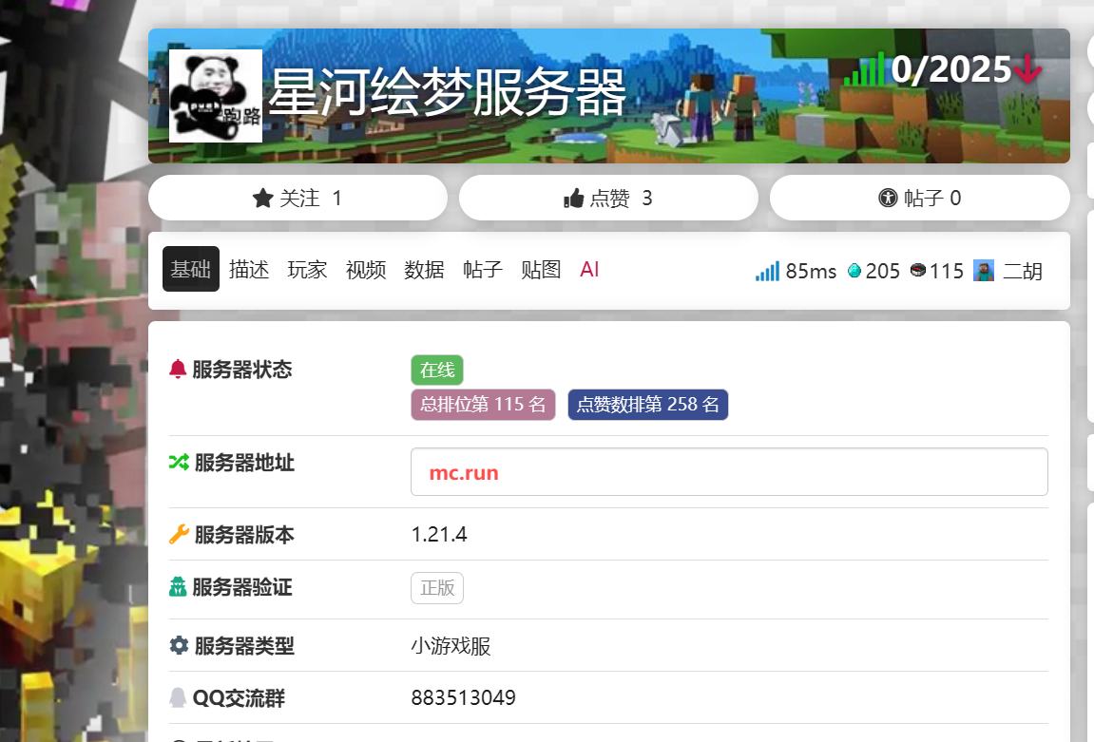Click the 115 rank icon in tab bar
Screen dimensions: 1094x742
[x=917, y=272]
